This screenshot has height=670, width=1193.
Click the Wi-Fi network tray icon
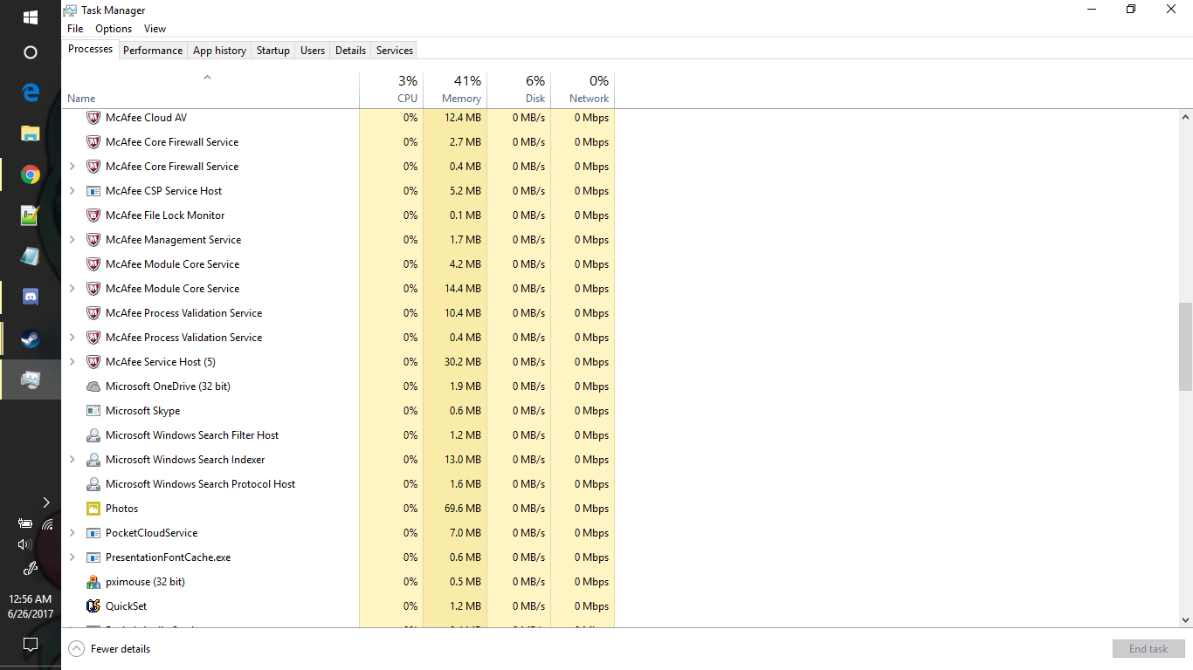click(x=47, y=523)
